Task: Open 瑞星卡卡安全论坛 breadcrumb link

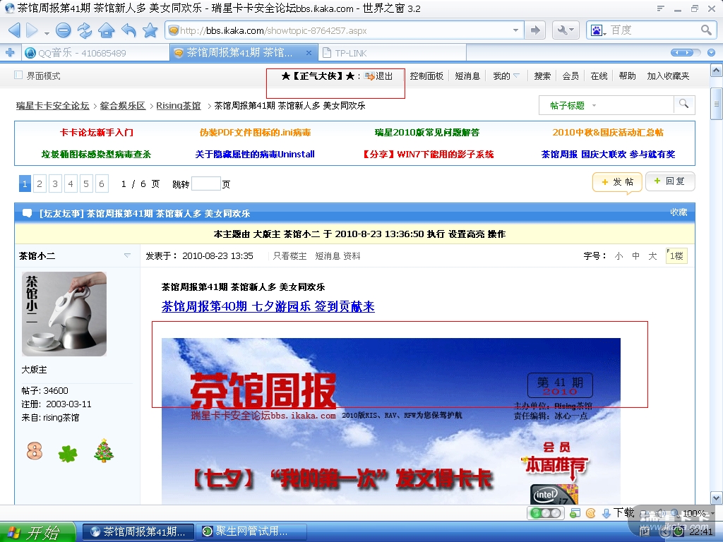Action: 52,106
